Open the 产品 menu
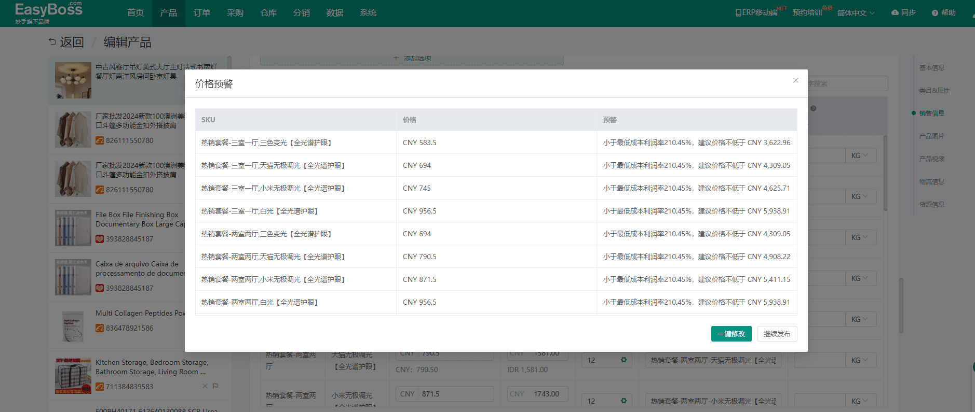 pos(169,13)
